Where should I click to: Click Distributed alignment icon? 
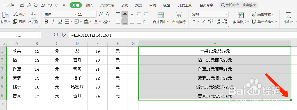(x=146, y=22)
